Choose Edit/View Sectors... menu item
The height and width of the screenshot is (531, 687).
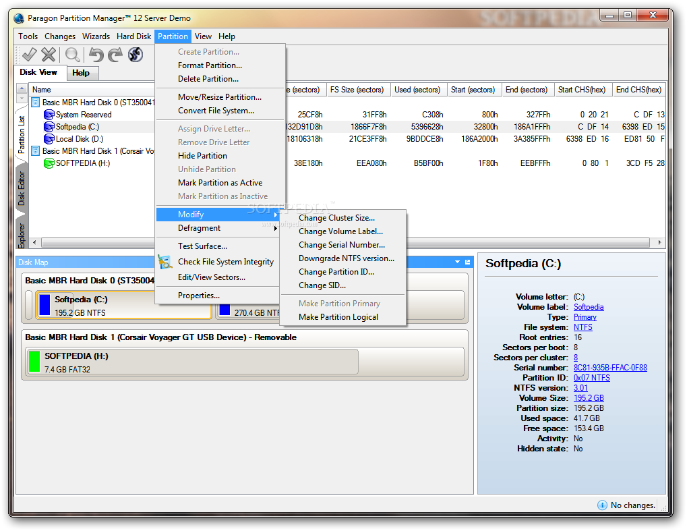[218, 277]
